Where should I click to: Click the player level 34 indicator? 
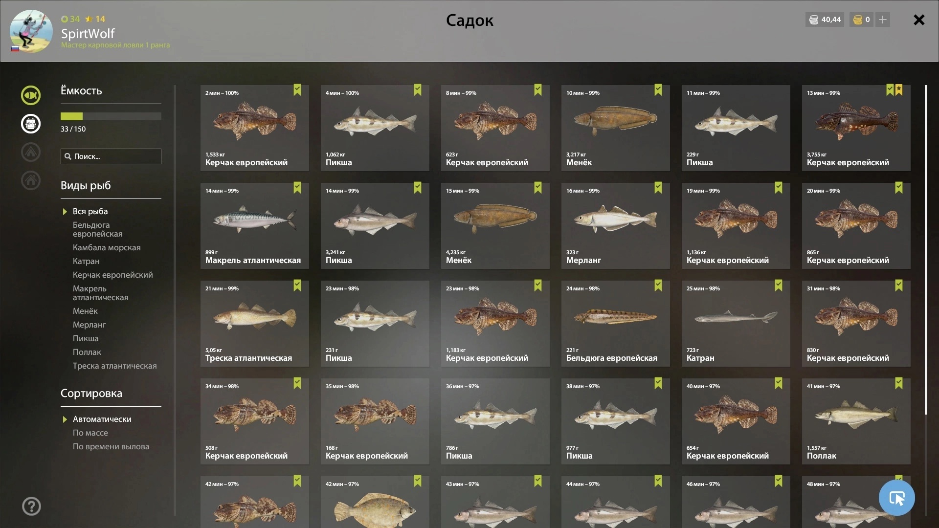pos(70,19)
